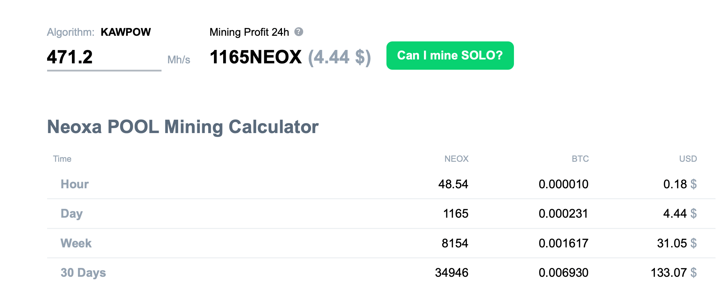Click the Mining Profit 24h help icon
This screenshot has width=724, height=298.
(x=299, y=32)
